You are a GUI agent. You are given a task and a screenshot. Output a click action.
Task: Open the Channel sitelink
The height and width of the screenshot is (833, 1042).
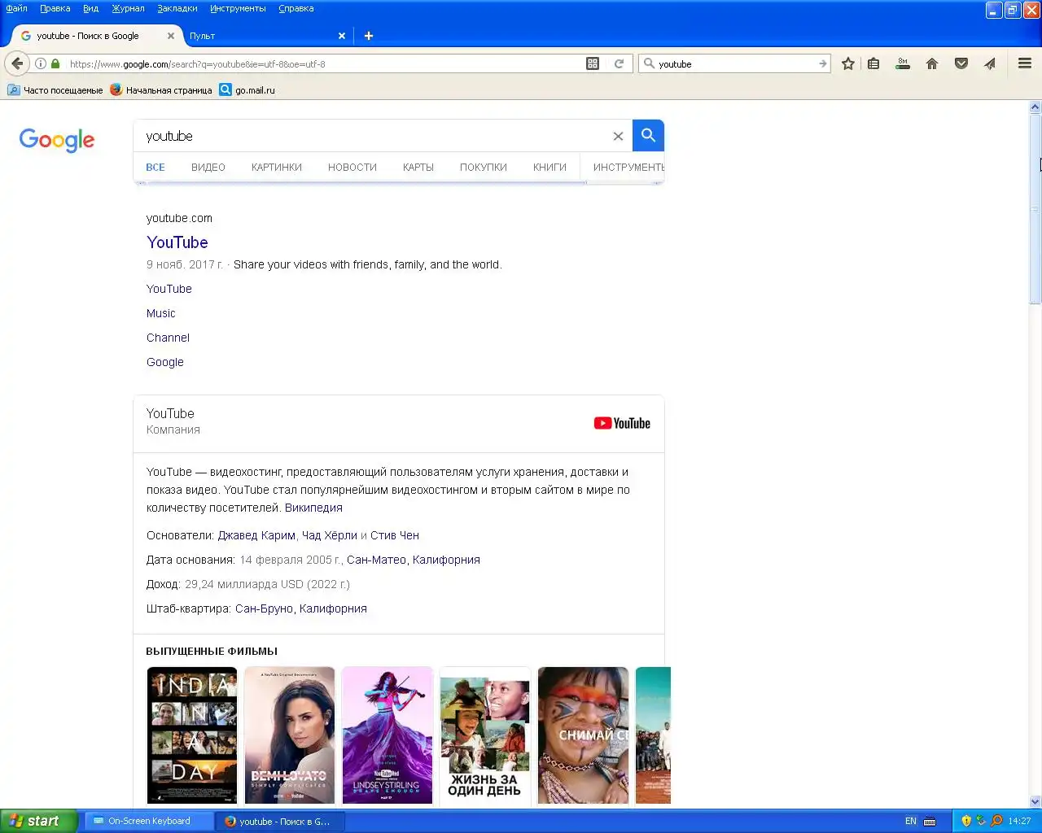[x=168, y=338]
